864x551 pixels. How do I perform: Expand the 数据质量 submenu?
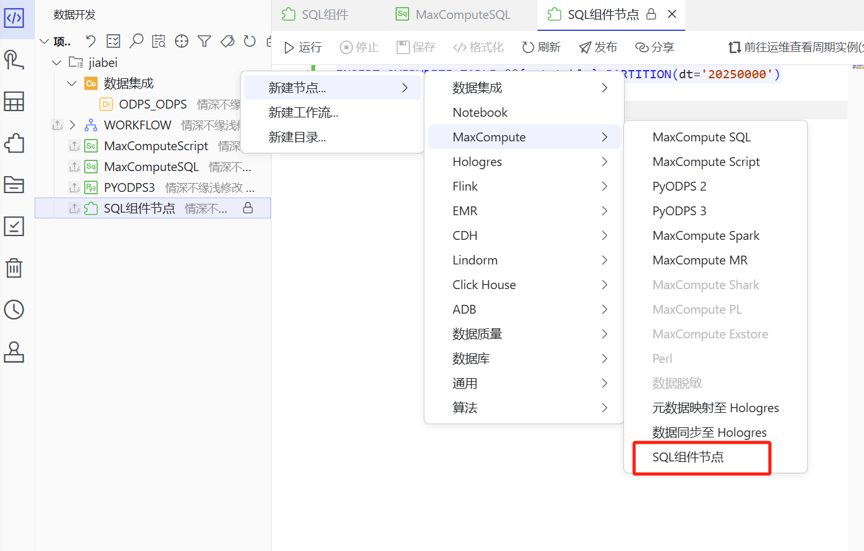[x=524, y=334]
